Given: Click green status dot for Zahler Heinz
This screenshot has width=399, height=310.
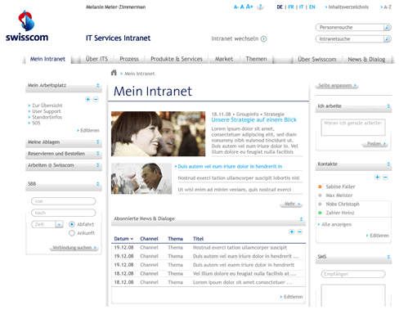Looking at the screenshot, I should click(320, 213).
